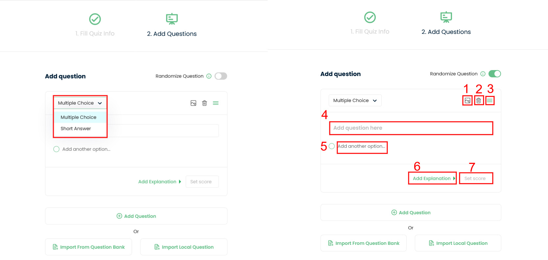Expand Add Explanation arrow in right panel

[454, 178]
